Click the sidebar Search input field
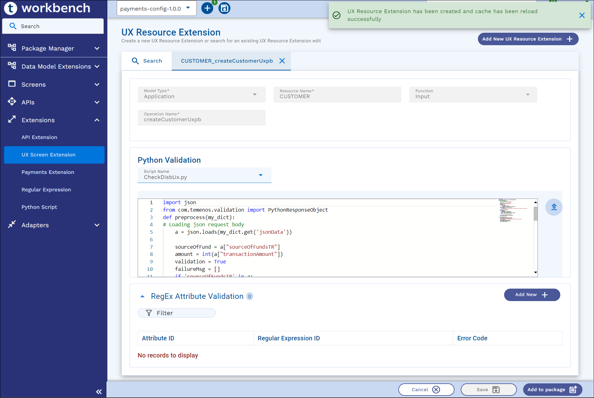Screen dimensions: 594x398 click(x=53, y=26)
